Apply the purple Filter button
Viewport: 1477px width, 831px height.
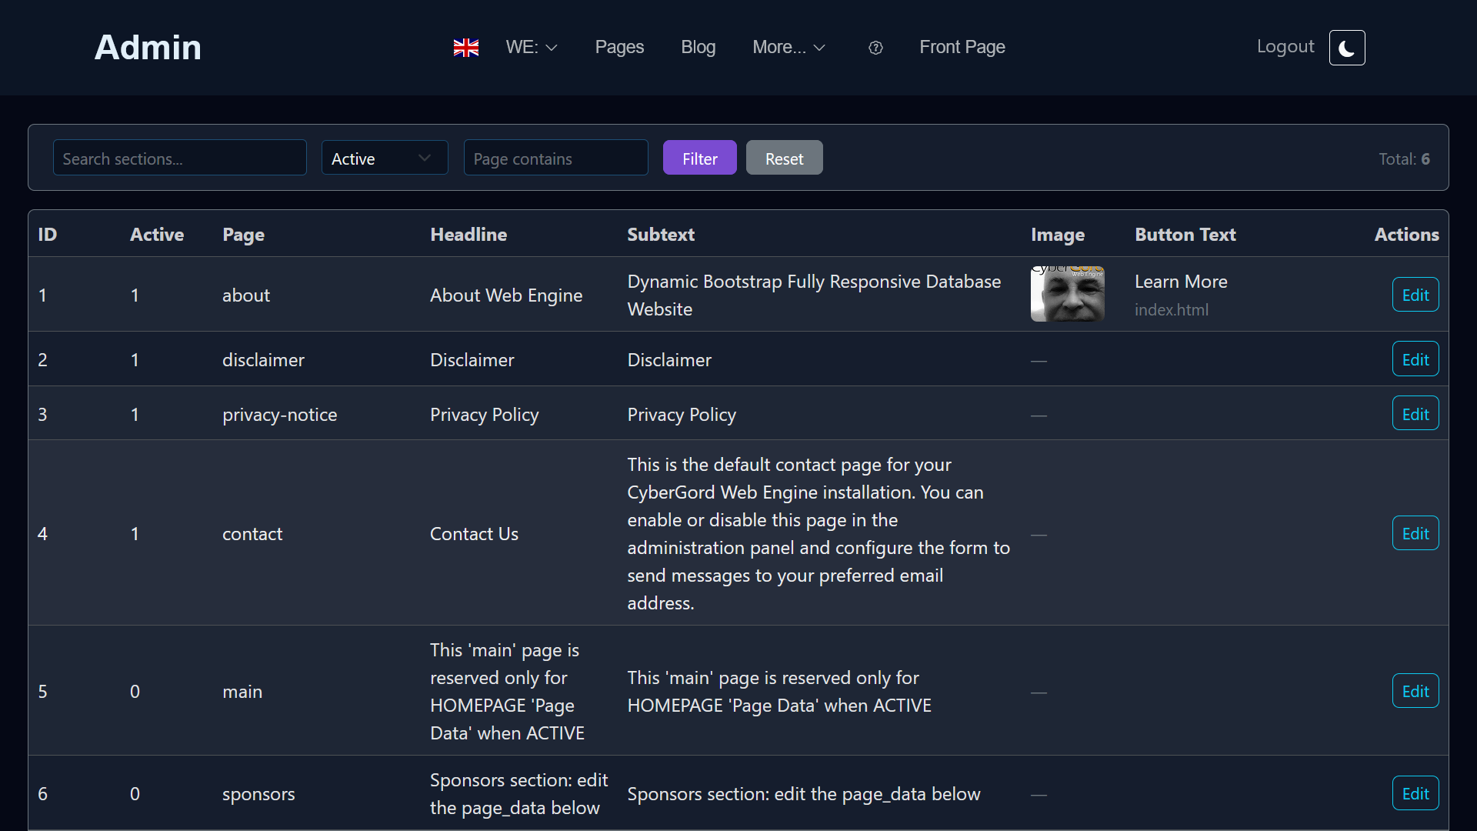tap(700, 158)
